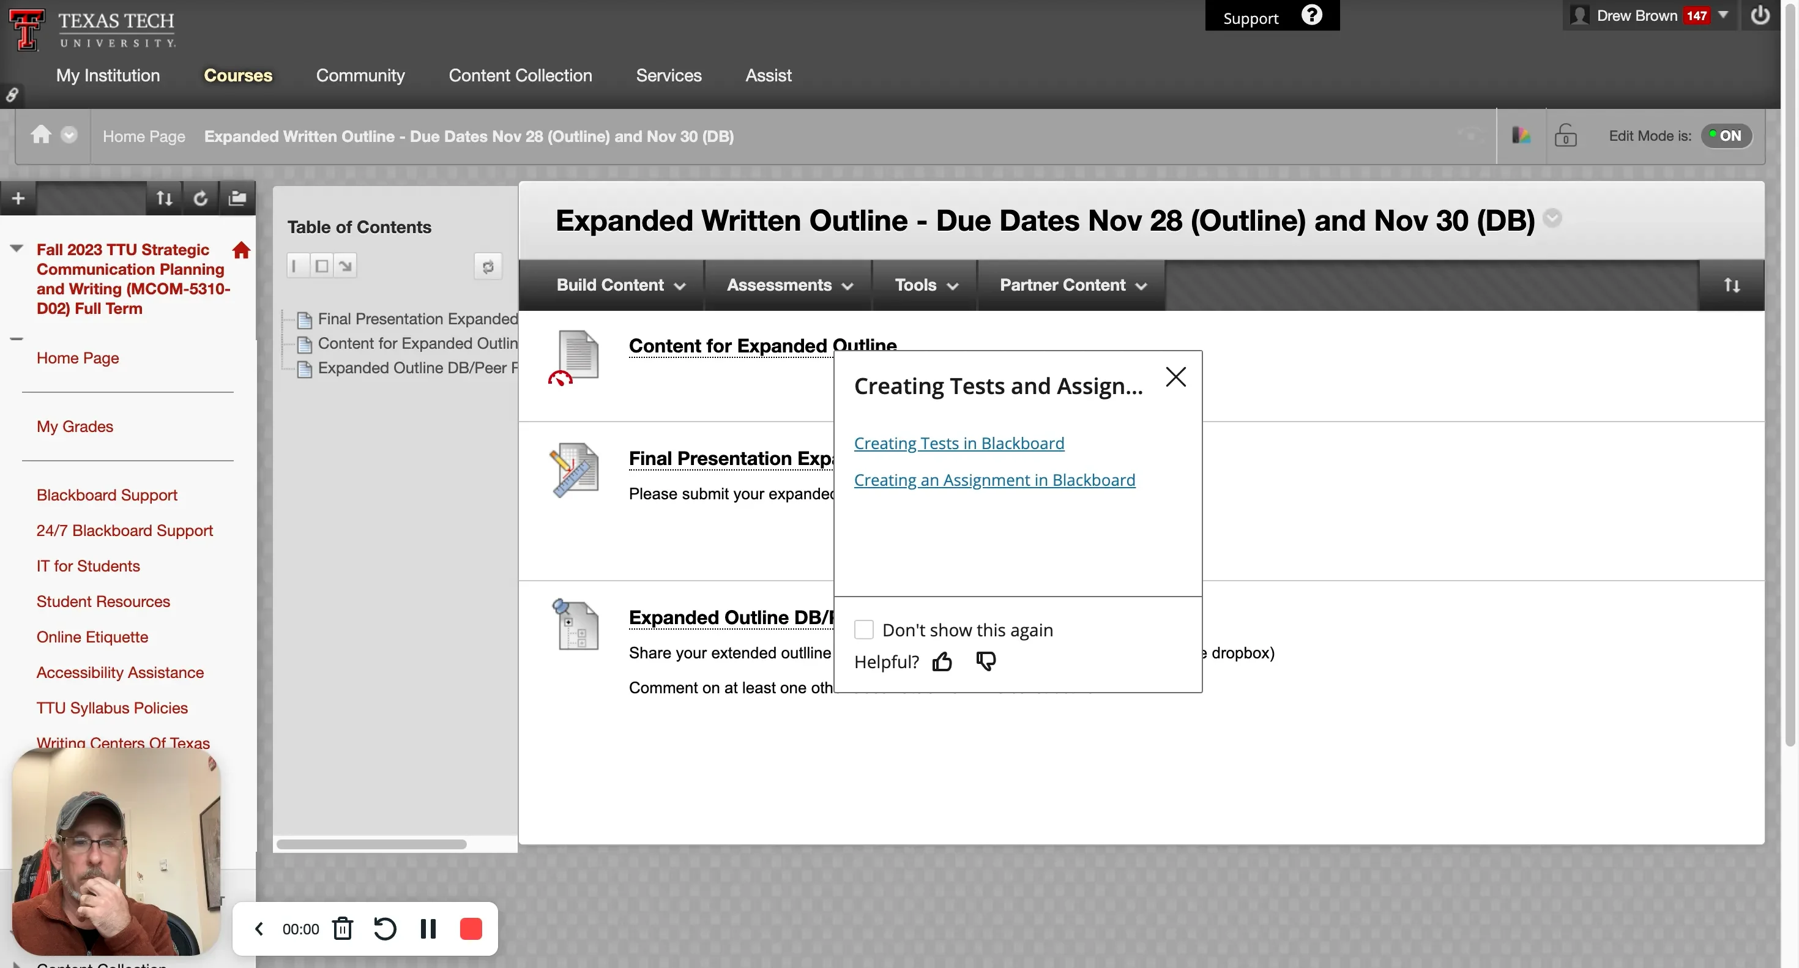Viewport: 1799px width, 968px height.
Task: Select the reorder arrows icon above the course menu
Action: pos(163,198)
